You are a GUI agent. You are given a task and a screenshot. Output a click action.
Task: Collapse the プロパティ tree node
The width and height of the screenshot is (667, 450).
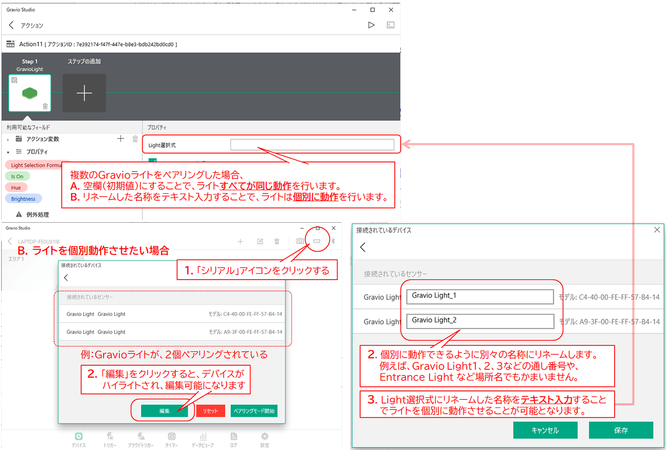pos(8,152)
